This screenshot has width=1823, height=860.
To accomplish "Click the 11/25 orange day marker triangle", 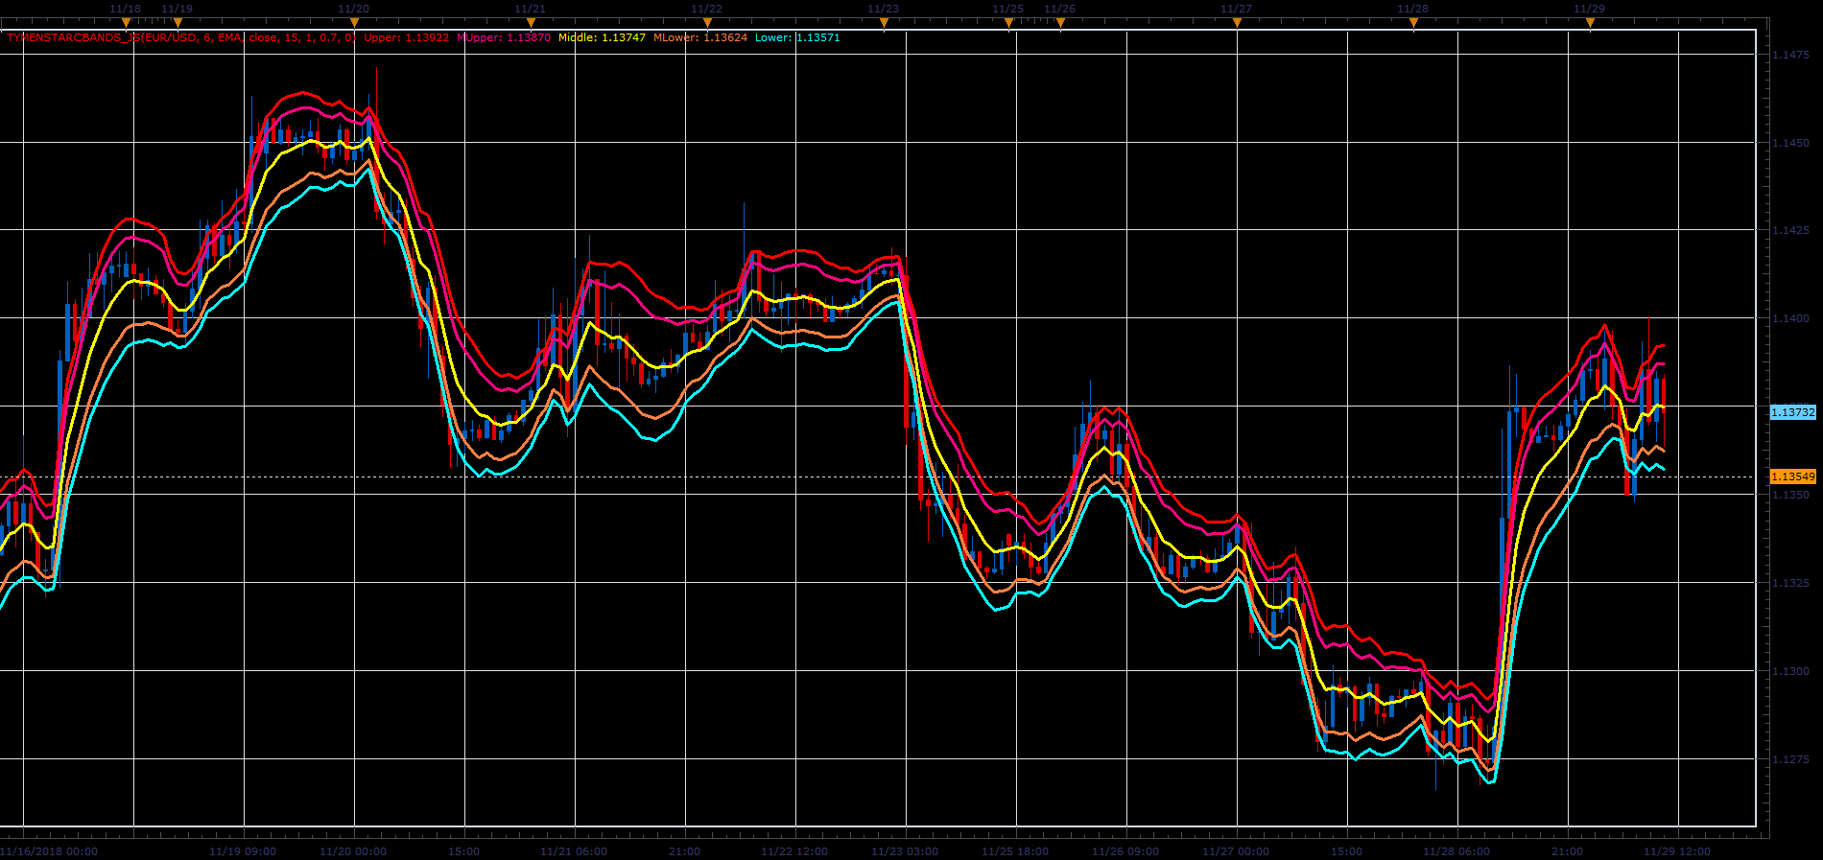I will (x=1008, y=23).
